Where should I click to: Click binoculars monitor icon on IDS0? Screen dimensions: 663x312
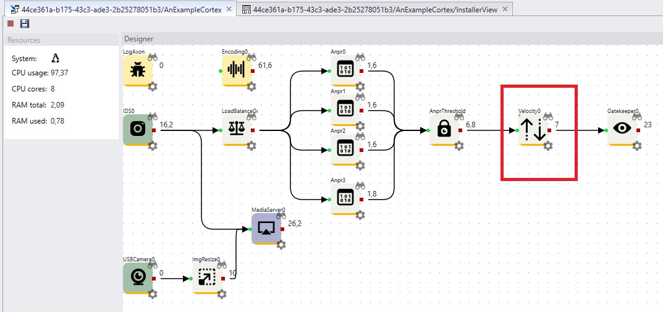click(x=153, y=116)
